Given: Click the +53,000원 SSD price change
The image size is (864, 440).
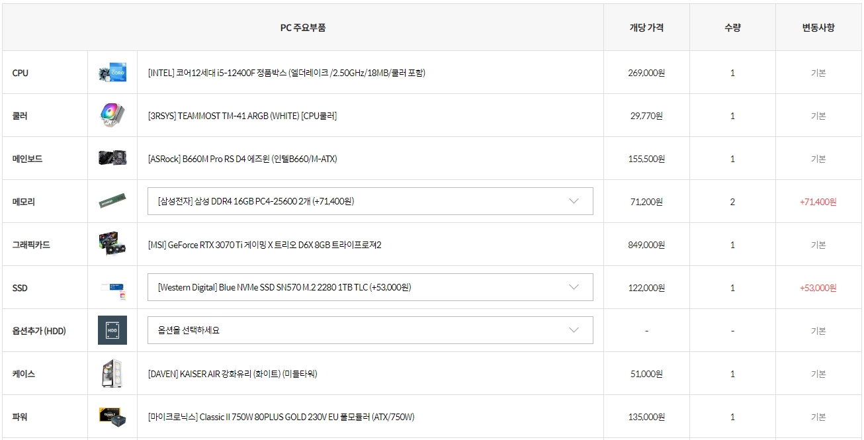Looking at the screenshot, I should coord(818,288).
